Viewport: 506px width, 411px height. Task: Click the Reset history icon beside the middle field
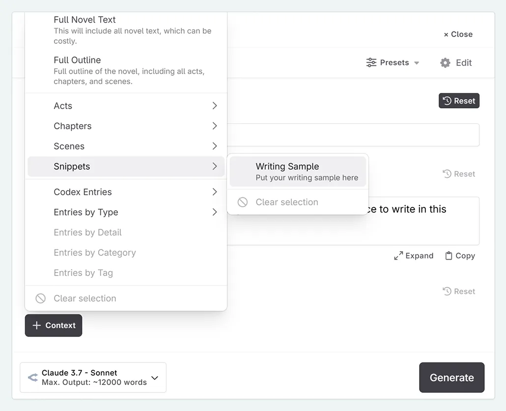tap(447, 173)
